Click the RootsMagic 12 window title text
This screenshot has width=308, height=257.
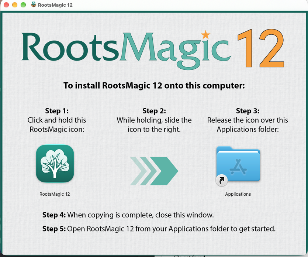click(55, 5)
